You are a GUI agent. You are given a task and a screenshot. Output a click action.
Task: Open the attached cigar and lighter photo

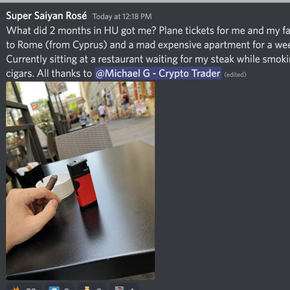point(80,181)
